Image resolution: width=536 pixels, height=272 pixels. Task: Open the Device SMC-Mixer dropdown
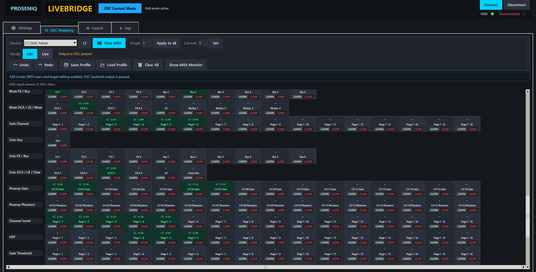[x=50, y=43]
